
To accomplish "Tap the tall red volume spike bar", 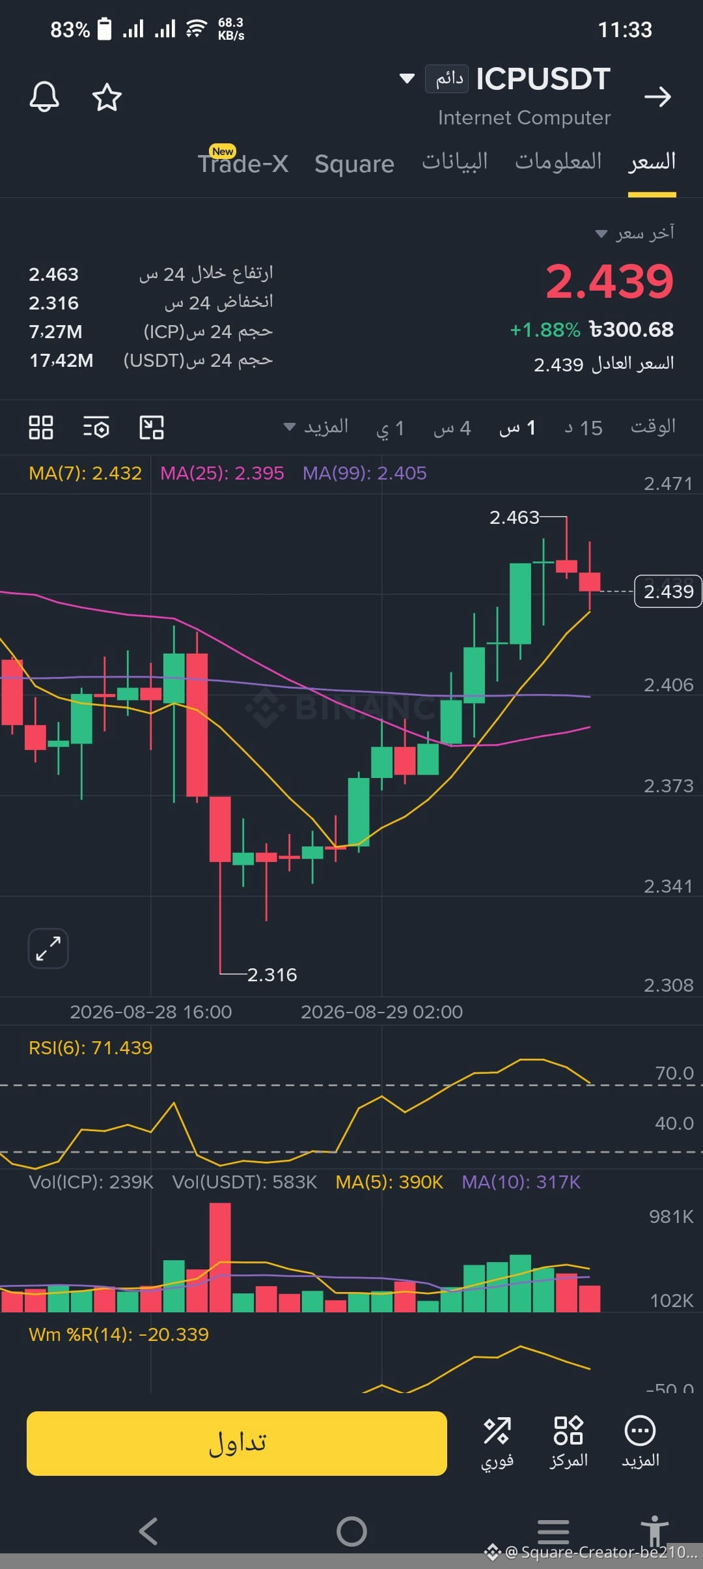I will [x=220, y=1257].
